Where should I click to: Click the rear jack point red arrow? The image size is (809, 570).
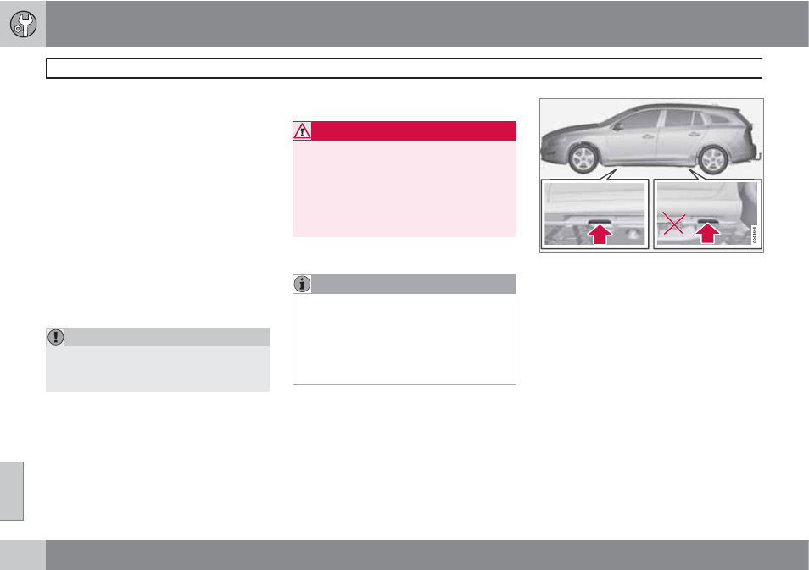click(707, 234)
